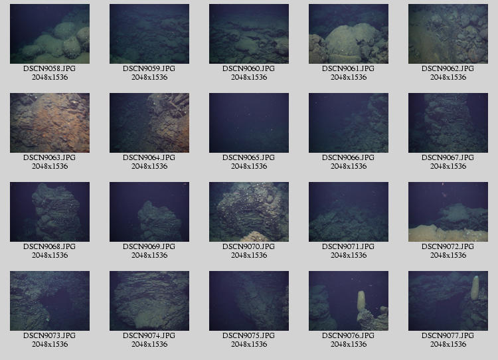
Task: Open thumbnail of DSCN9065.JPG
Action: tap(249, 123)
